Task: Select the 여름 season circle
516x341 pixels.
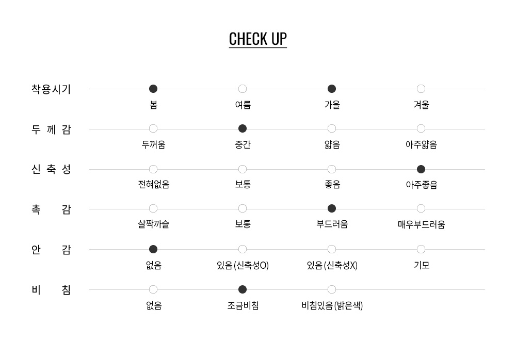Action: tap(243, 89)
